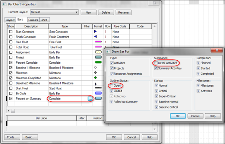Uncheck the Super-Critical status checkbox

(156, 96)
